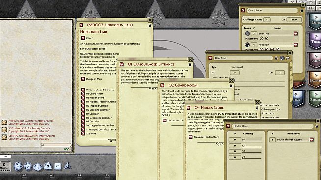Viewport: 321px width, 180px height.
Task: Open the Tables sidebar button
Action: [315, 41]
